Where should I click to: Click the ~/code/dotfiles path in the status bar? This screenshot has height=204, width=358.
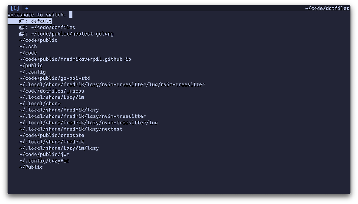tap(327, 8)
